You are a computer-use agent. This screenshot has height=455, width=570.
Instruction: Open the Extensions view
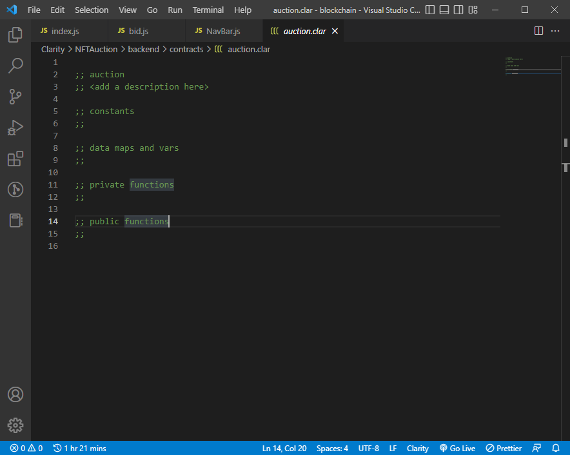15,159
